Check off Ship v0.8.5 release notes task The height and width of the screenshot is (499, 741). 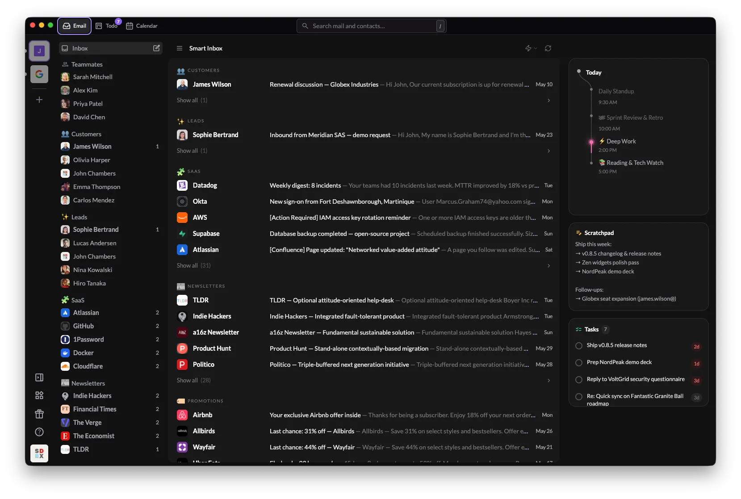(579, 346)
